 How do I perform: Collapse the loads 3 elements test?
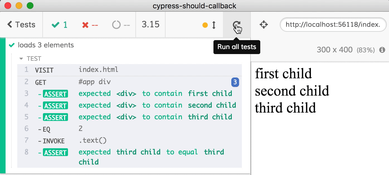point(45,45)
